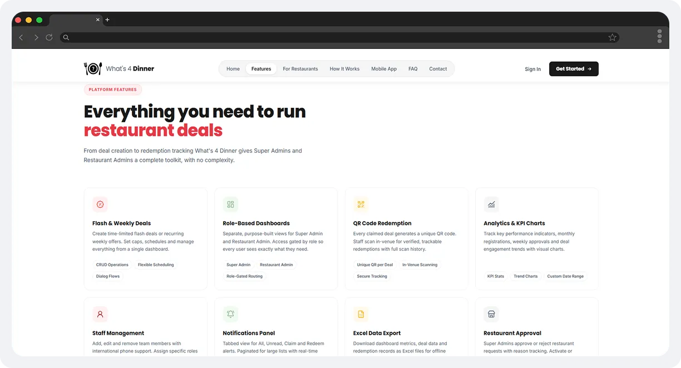Click the What's 4 Dinner logo icon
The width and height of the screenshot is (681, 368).
[92, 69]
